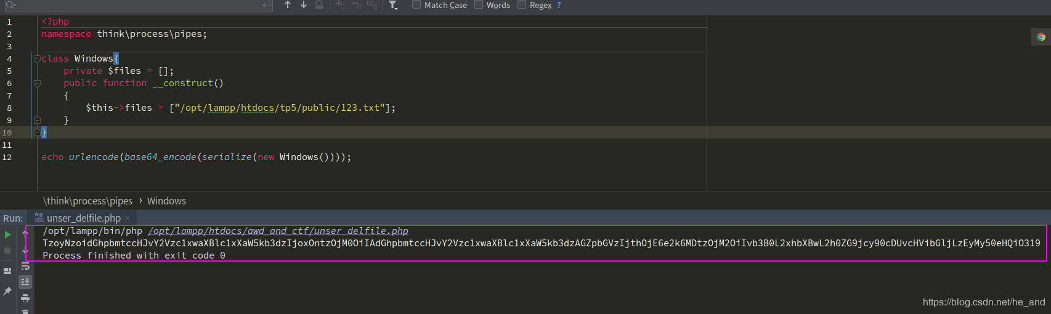
Task: Toggle soft-wrap icon in console
Action: [25, 267]
